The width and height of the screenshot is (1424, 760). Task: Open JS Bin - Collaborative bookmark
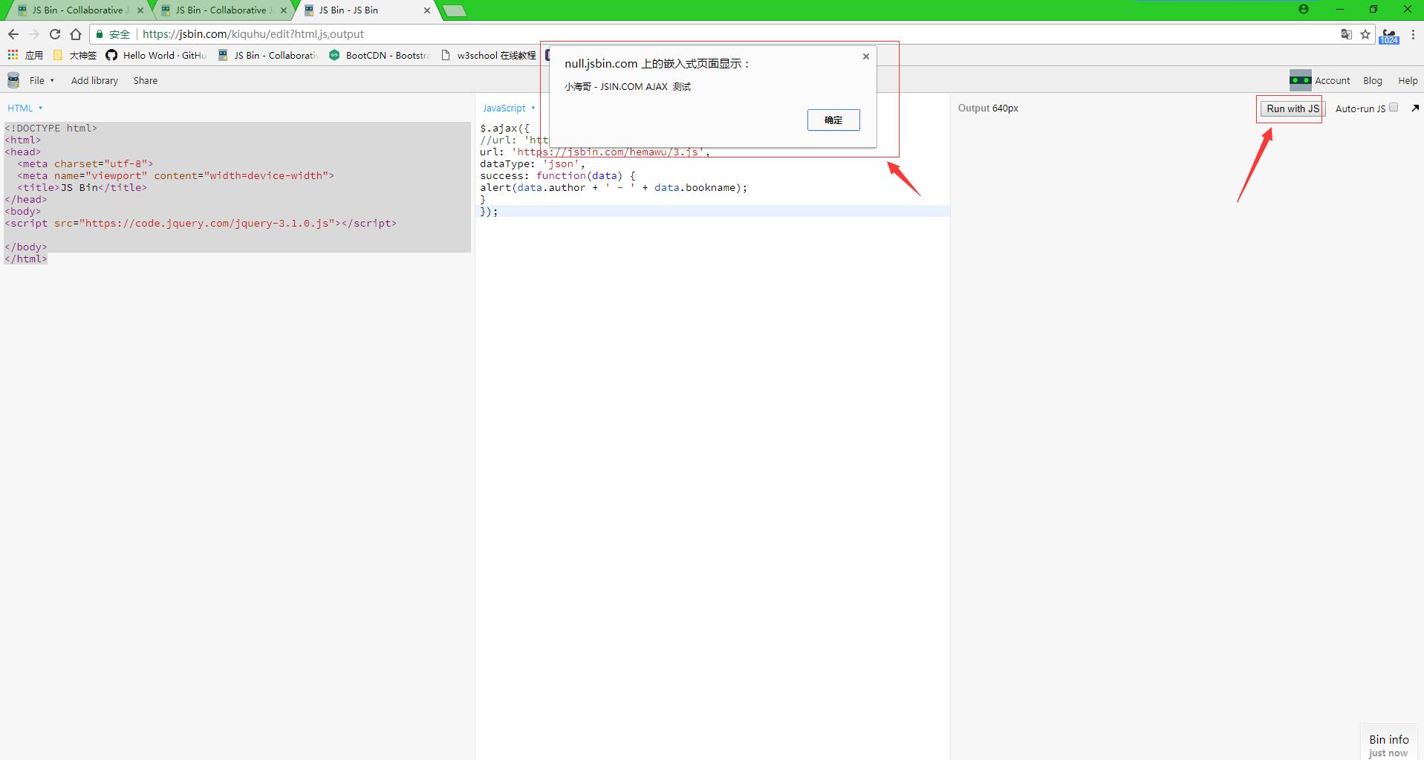268,55
